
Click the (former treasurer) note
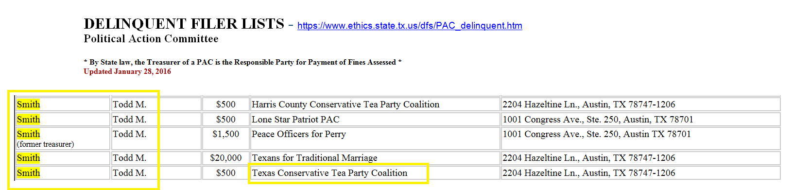point(46,144)
